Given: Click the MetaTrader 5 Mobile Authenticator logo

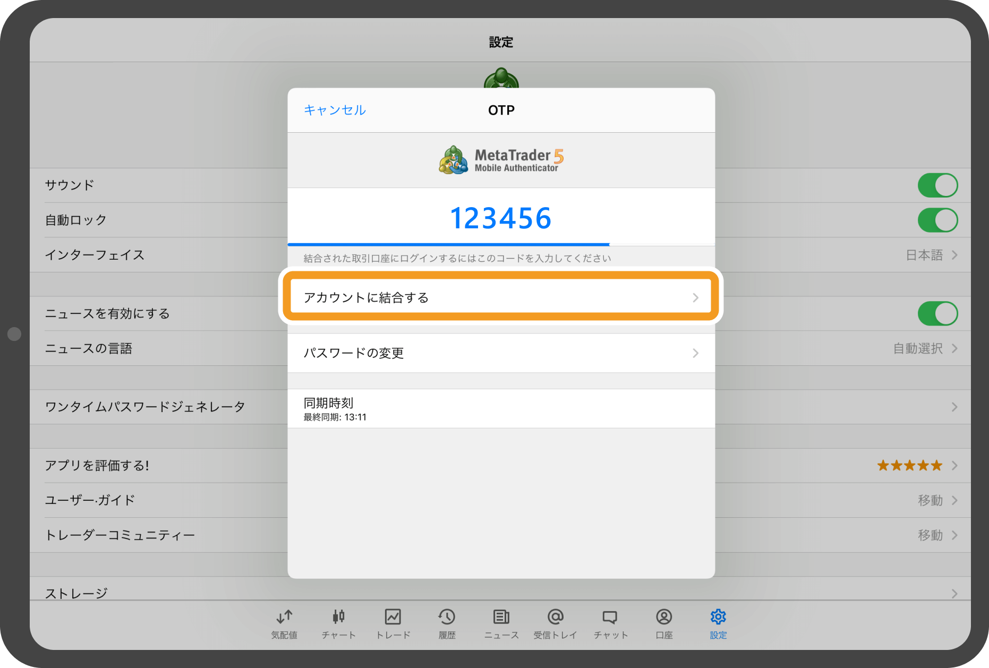Looking at the screenshot, I should coord(501,160).
